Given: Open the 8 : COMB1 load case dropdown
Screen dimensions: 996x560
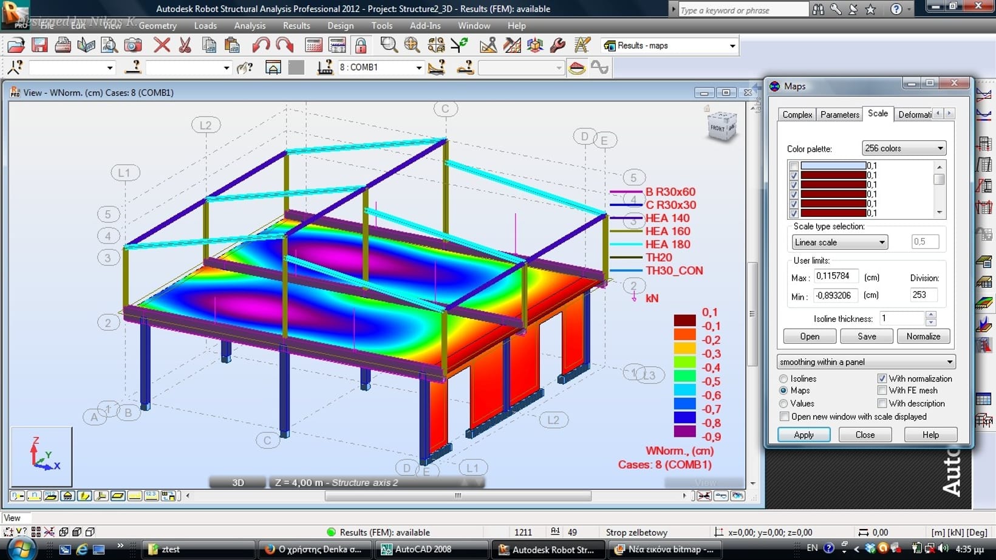Looking at the screenshot, I should (x=418, y=68).
